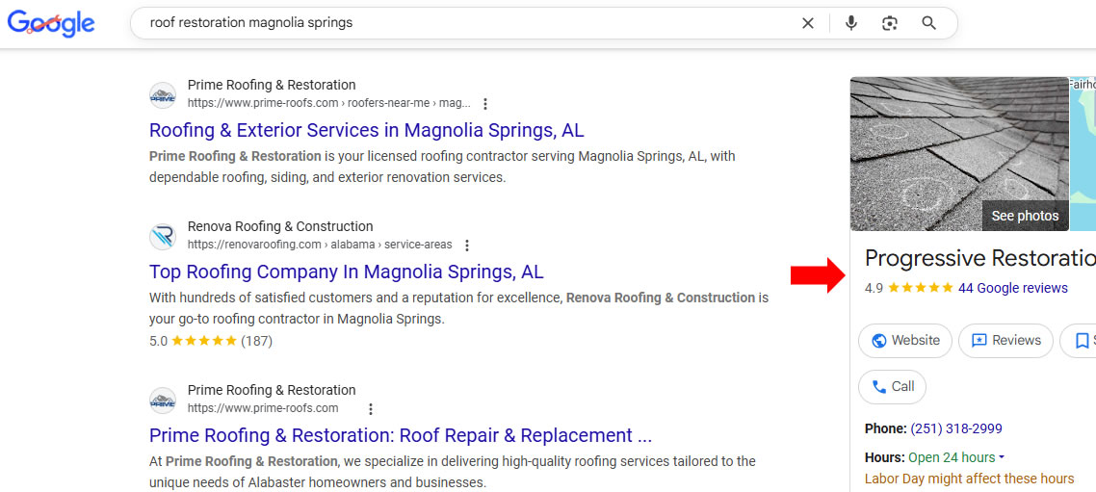Click the Reviews button
This screenshot has height=492, width=1096.
1005,341
